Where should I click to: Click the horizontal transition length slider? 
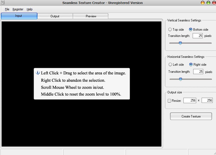click(x=180, y=79)
